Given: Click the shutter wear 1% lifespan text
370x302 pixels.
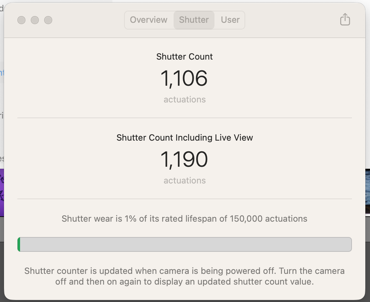Looking at the screenshot, I should (x=185, y=219).
